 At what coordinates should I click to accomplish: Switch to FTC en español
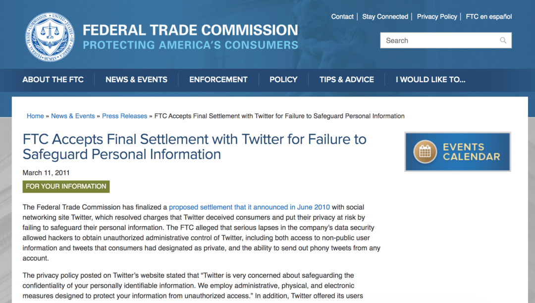click(489, 17)
